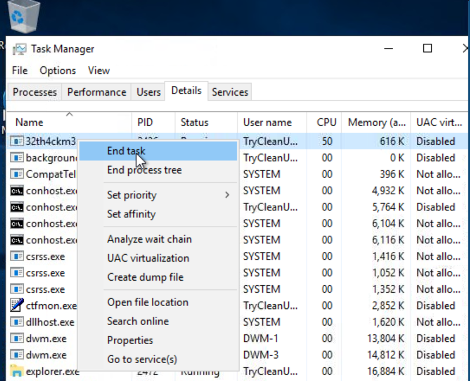Maximize the Task Manager window
This screenshot has height=381, width=470.
tap(427, 48)
